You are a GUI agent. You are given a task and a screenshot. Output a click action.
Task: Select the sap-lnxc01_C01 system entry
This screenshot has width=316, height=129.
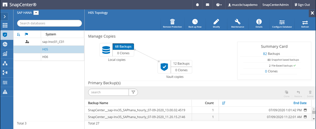[53, 42]
